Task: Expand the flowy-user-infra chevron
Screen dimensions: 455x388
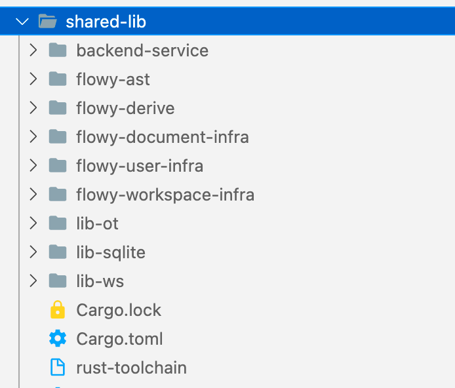Action: click(x=33, y=166)
